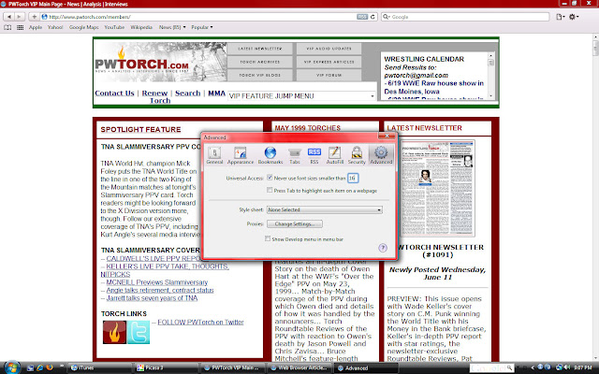Open the Torch Archives page button
Viewport: 599px width, 374px height.
click(260, 62)
